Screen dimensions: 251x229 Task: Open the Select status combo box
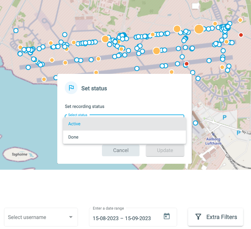(x=124, y=117)
